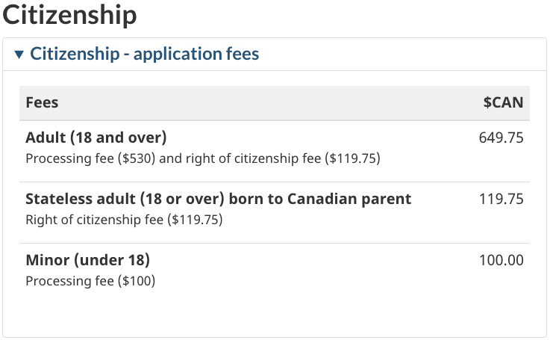553x340 pixels.
Task: Click the 100.00 minor fee amount
Action: (x=502, y=261)
